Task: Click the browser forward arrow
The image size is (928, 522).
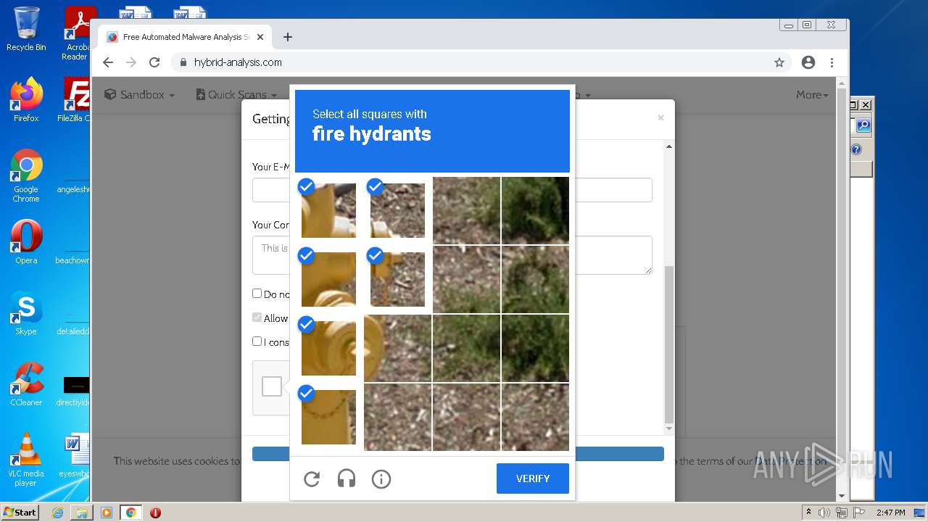Action: click(131, 62)
